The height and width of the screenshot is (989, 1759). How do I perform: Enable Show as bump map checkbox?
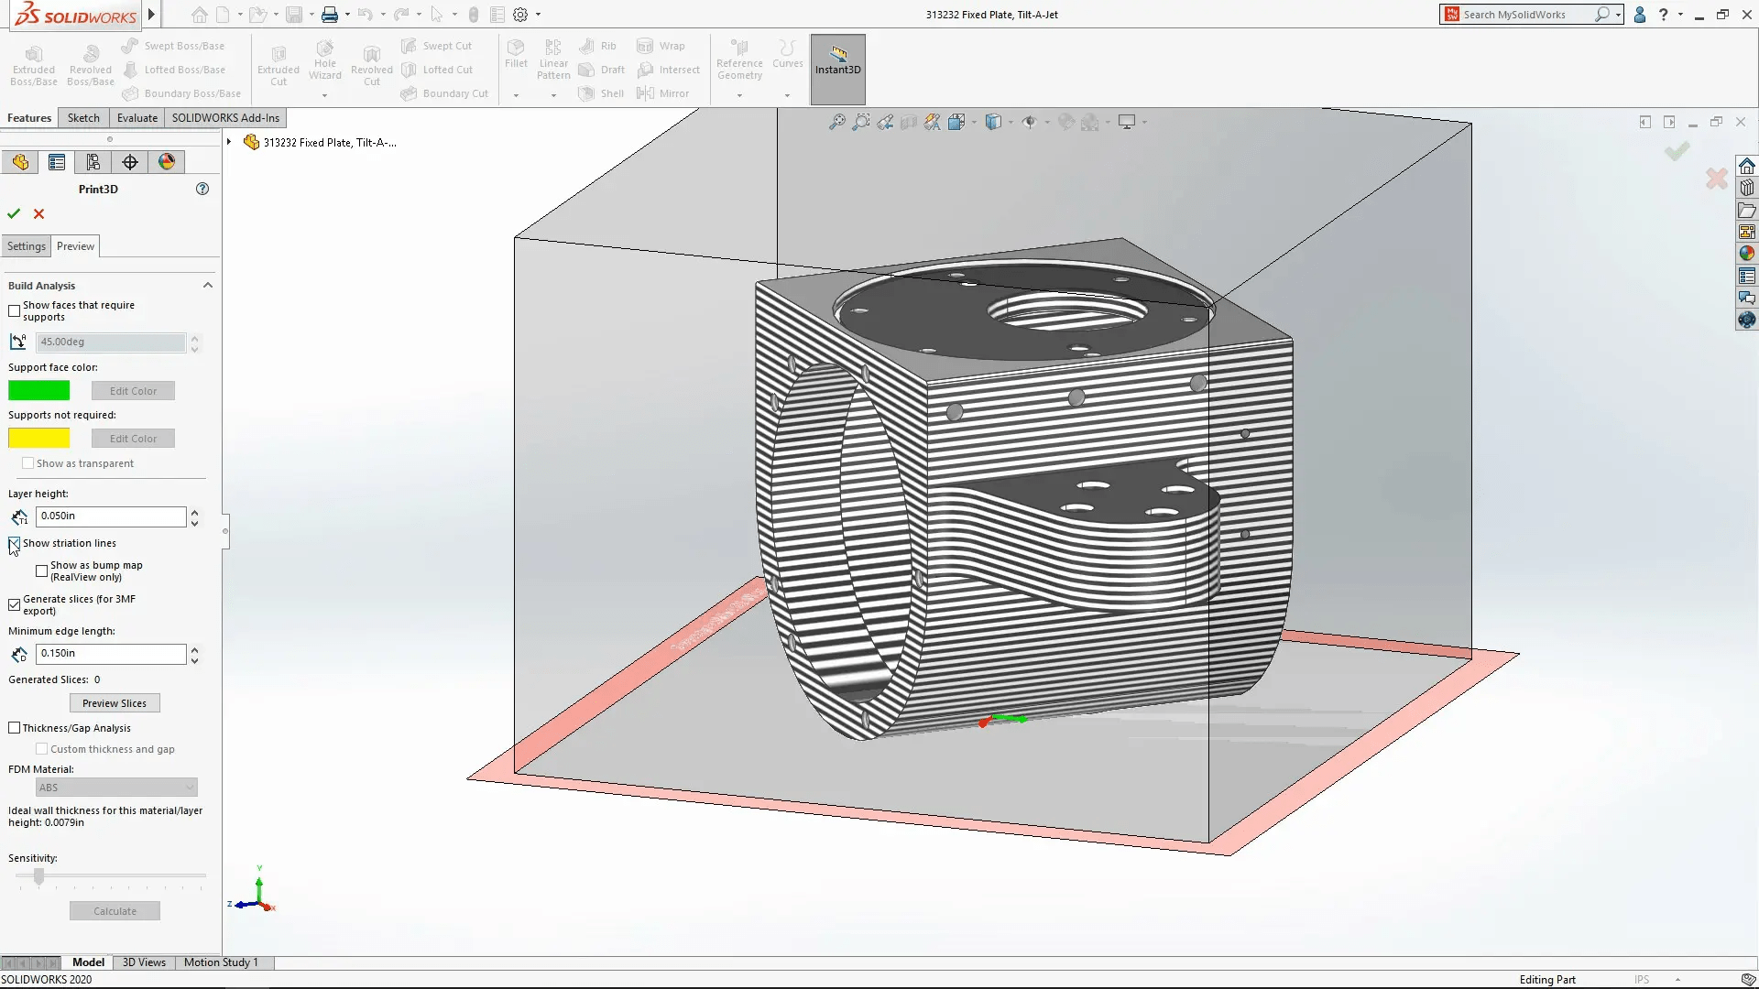41,571
